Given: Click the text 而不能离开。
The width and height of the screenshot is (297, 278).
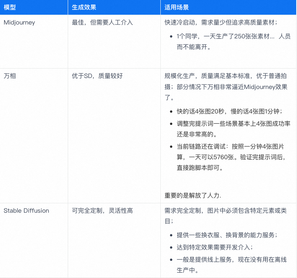Looking at the screenshot, I should [x=194, y=47].
